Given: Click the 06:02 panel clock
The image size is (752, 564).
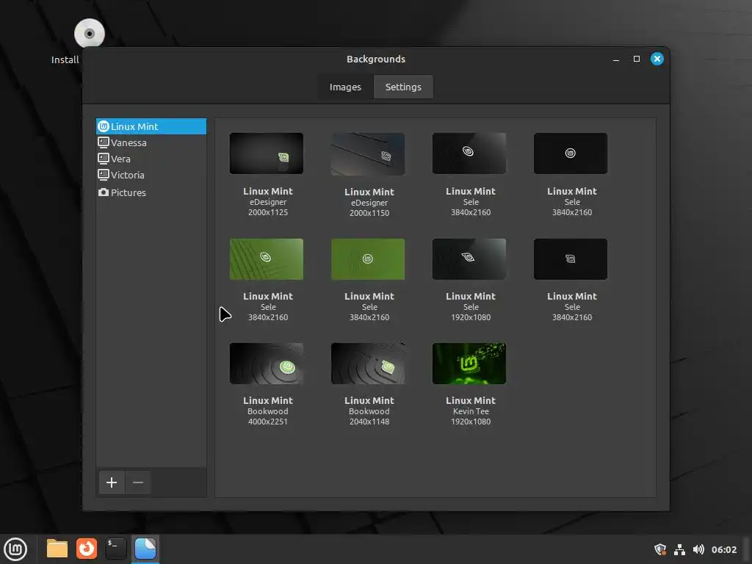Looking at the screenshot, I should pos(724,549).
